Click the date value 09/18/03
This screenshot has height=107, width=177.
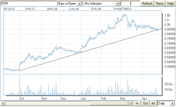[x=9, y=9]
